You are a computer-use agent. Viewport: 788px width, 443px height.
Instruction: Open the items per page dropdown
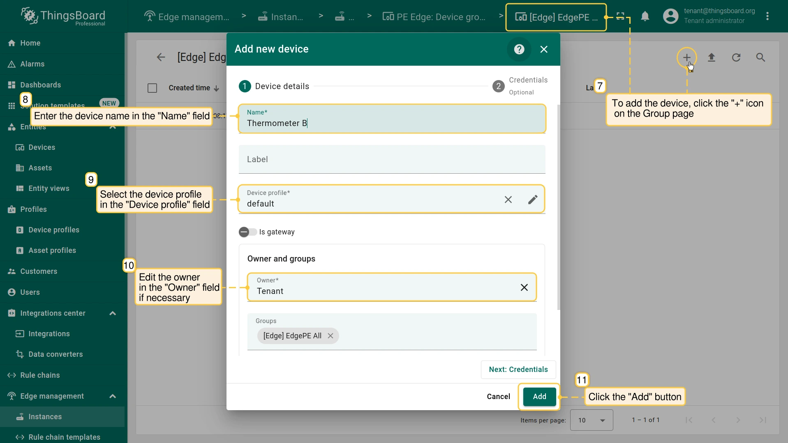pos(591,420)
